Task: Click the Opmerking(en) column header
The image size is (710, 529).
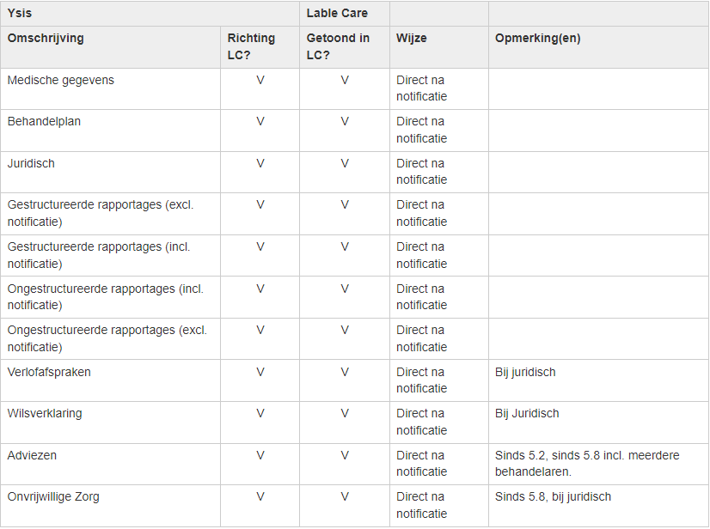Action: click(x=538, y=39)
